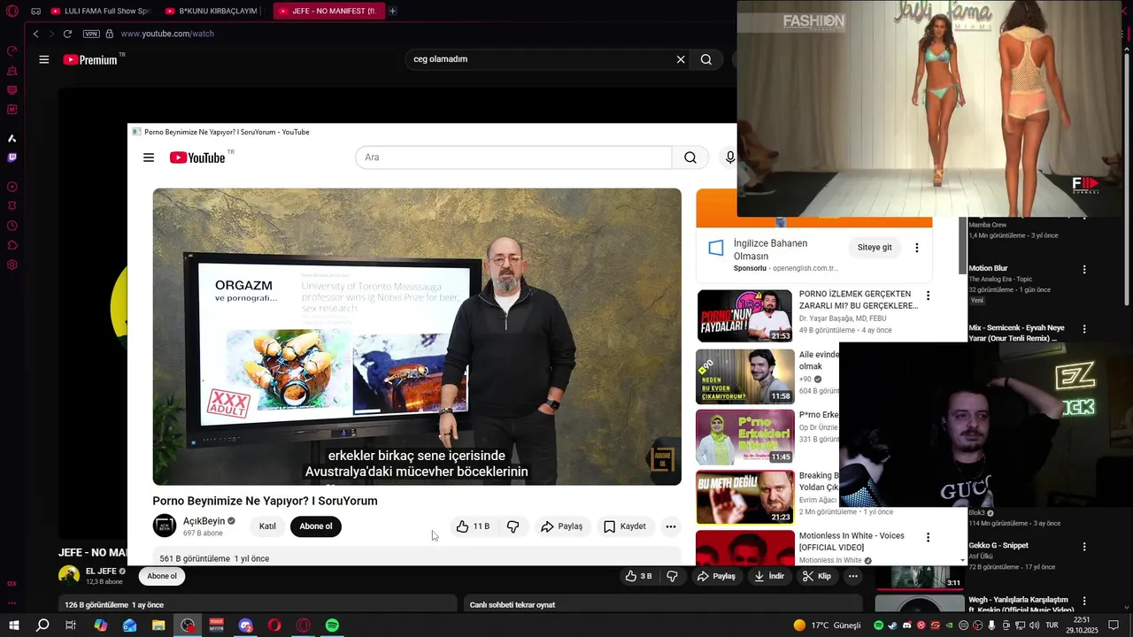Go to YouTube Premium home logo
Screen dimensions: 1133x637
[x=92, y=59]
